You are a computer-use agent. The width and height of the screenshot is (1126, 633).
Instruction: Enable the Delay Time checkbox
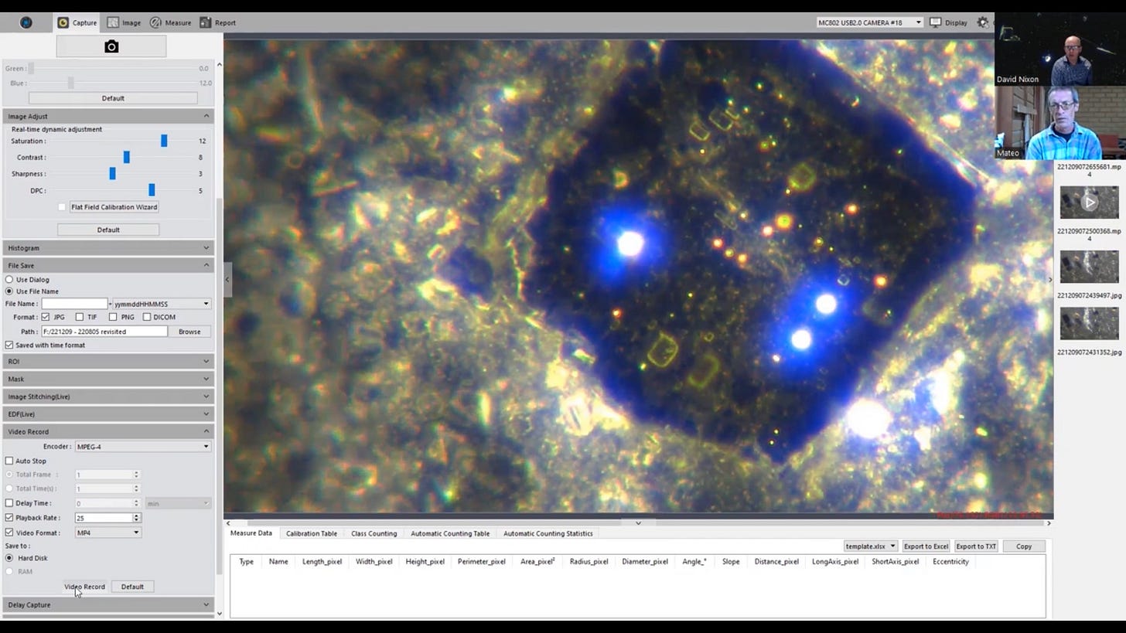tap(9, 503)
